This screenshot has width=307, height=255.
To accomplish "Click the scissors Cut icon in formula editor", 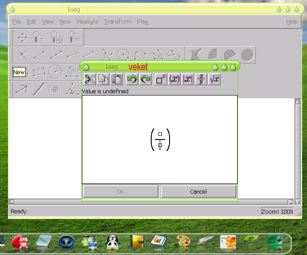I will pos(90,80).
